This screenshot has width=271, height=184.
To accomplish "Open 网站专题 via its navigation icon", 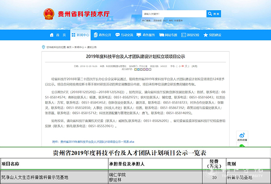I will (161, 35).
